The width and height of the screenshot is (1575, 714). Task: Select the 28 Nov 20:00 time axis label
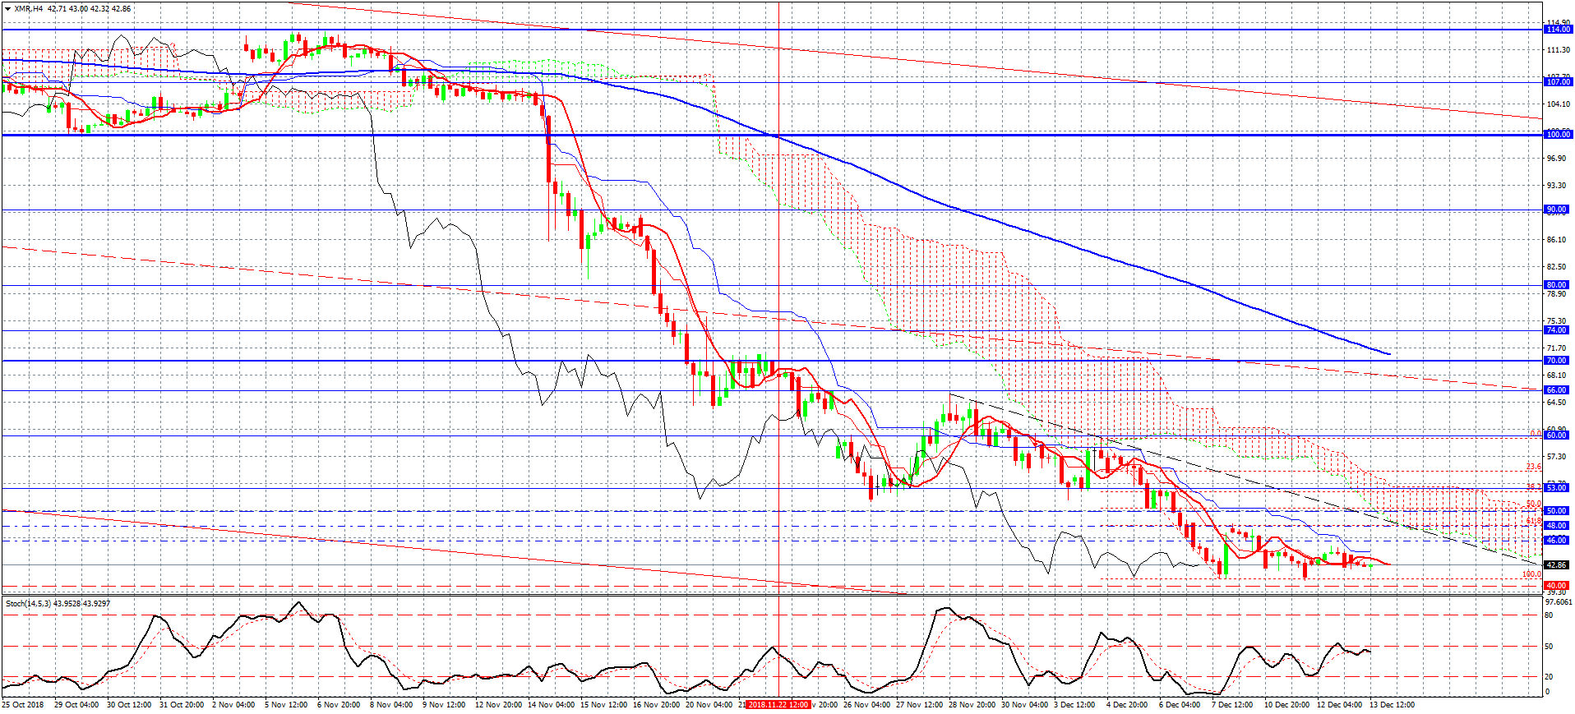pos(972,705)
